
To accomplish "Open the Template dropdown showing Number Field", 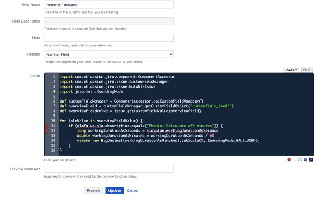I will click(108, 54).
